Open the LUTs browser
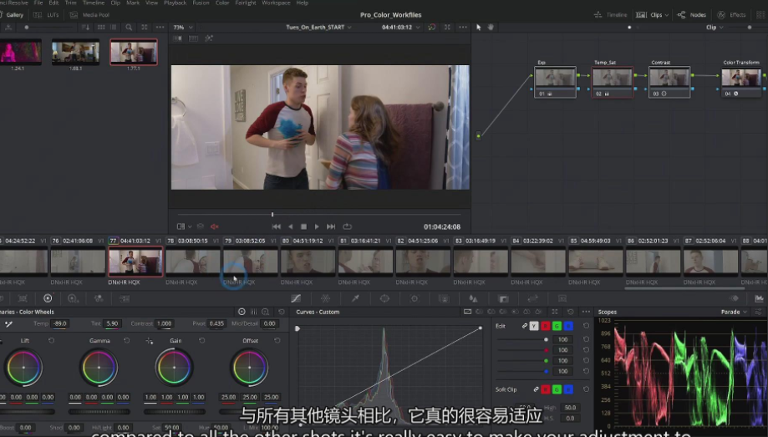Screen dimensions: 768x437 point(47,15)
